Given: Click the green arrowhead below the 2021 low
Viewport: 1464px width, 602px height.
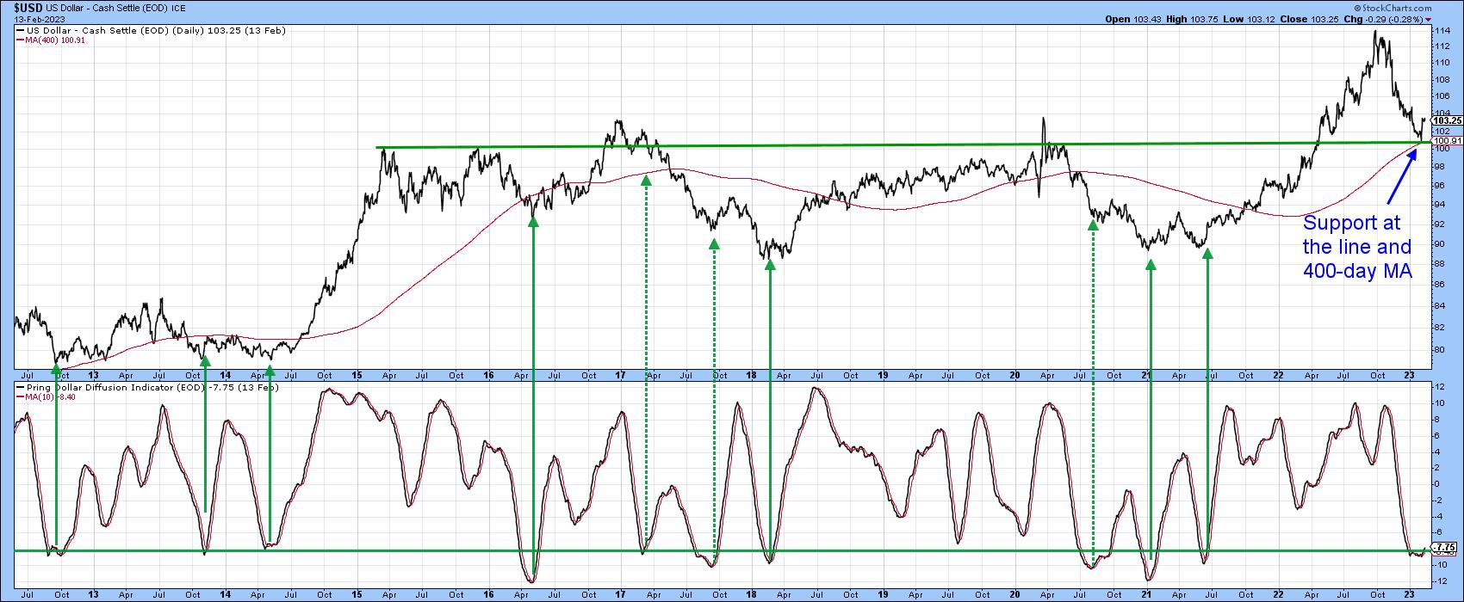Looking at the screenshot, I should tap(1151, 264).
